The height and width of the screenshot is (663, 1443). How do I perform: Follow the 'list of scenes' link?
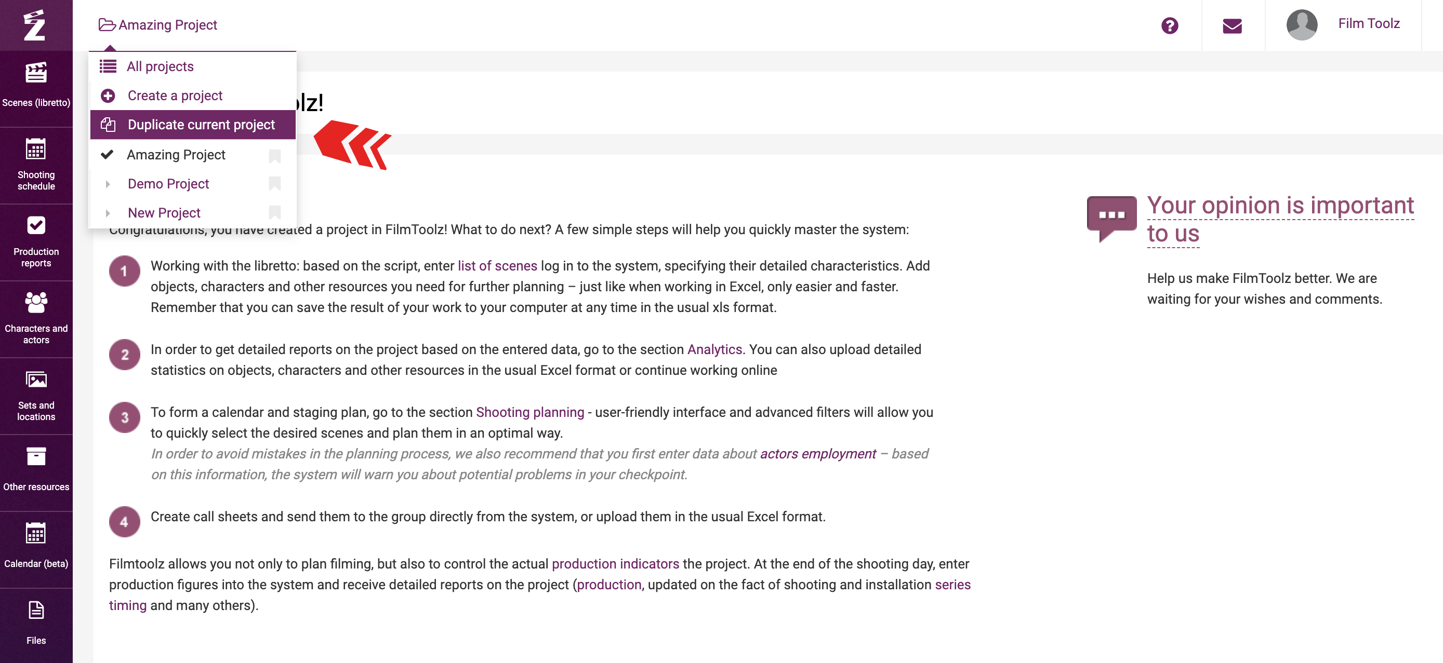tap(497, 266)
